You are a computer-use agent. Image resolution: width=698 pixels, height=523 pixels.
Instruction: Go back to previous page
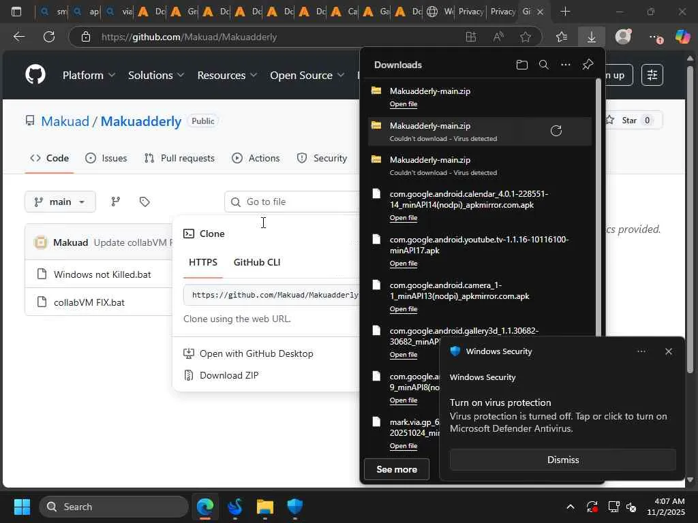[18, 37]
